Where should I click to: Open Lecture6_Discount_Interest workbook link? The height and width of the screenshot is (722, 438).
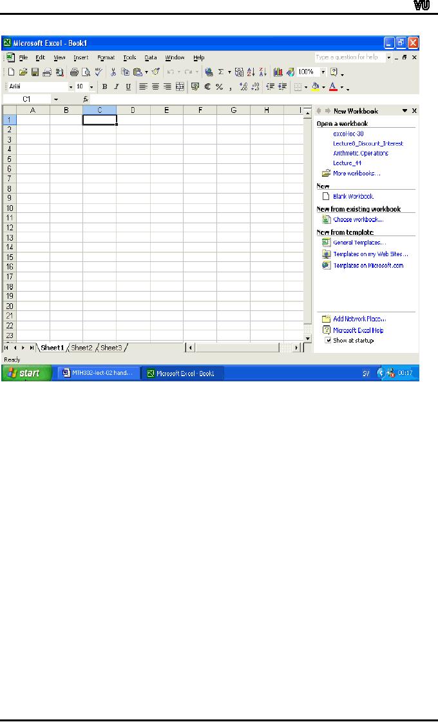[x=368, y=144]
